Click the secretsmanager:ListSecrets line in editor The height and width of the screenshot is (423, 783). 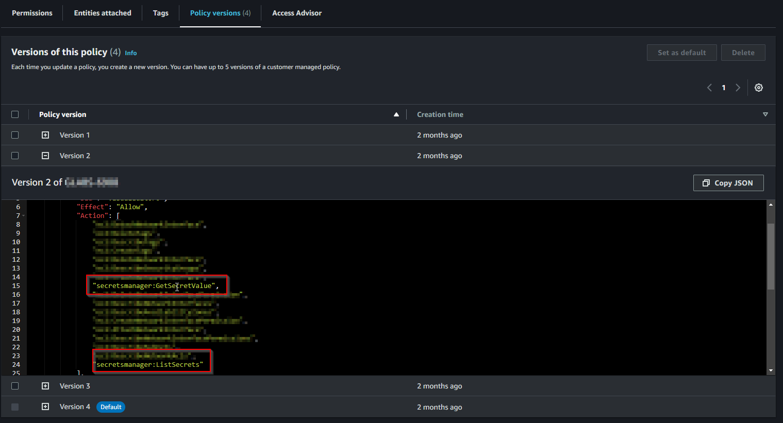pos(148,365)
